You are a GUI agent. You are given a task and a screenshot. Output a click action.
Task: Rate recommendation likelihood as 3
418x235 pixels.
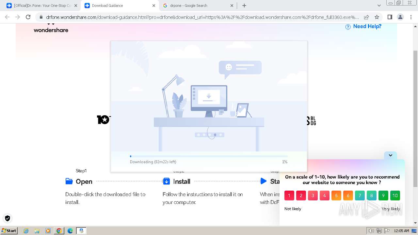point(313,196)
